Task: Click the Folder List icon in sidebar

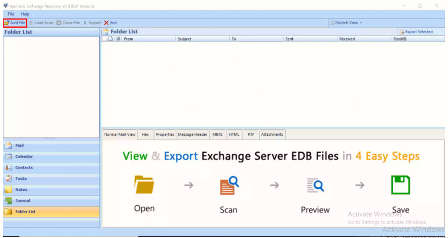Action: click(8, 212)
